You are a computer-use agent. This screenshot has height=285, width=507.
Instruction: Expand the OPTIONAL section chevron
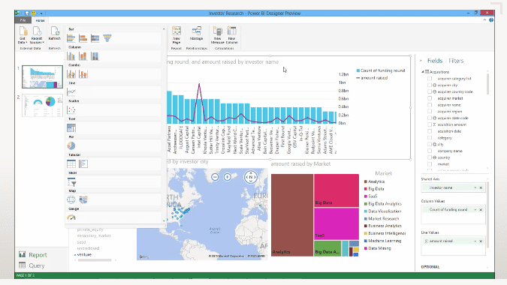487,267
